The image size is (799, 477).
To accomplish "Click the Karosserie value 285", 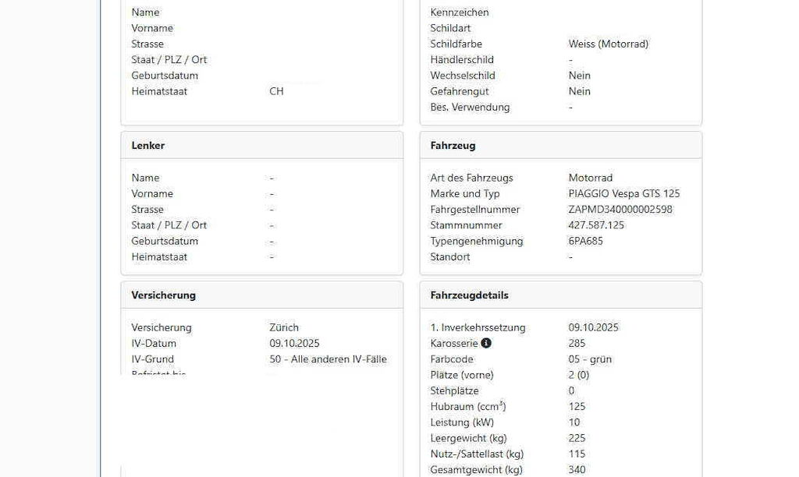I will point(577,343).
